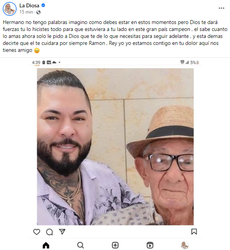This screenshot has height=250, width=230.
Task: Open comments with the speech bubble icon
Action: coord(49,232)
